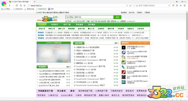Click the Dreamweaver icon in 编辑推荐
This screenshot has height=101, width=188.
[124, 62]
